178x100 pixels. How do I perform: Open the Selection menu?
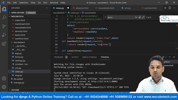click(24, 2)
